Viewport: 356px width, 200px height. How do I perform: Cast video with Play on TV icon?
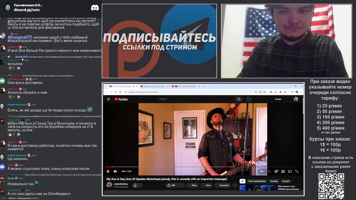click(290, 171)
